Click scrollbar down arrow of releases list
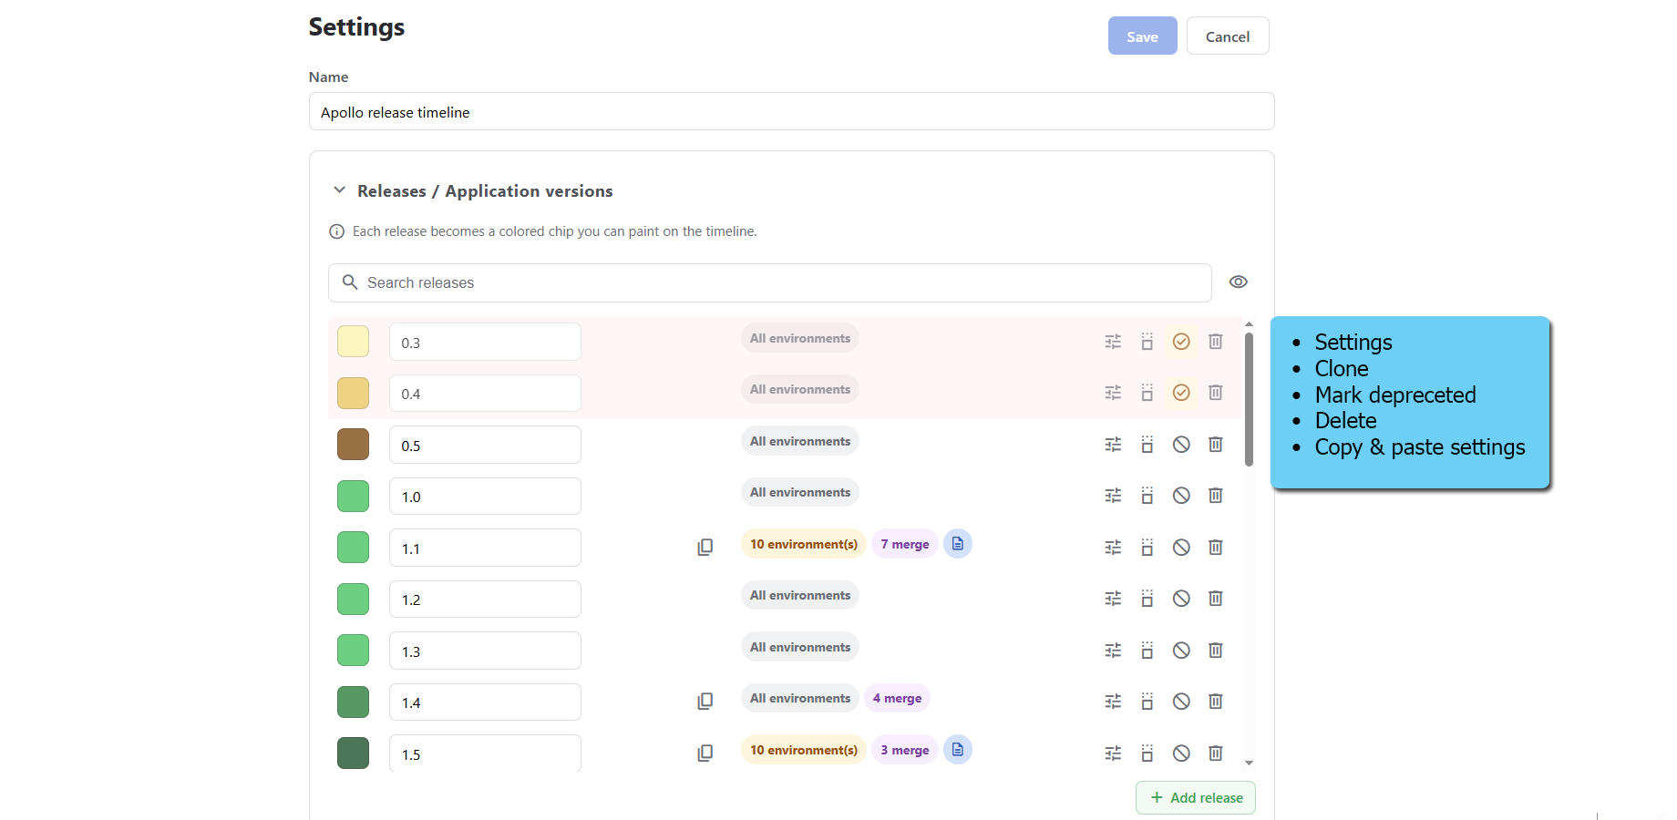 click(1249, 763)
